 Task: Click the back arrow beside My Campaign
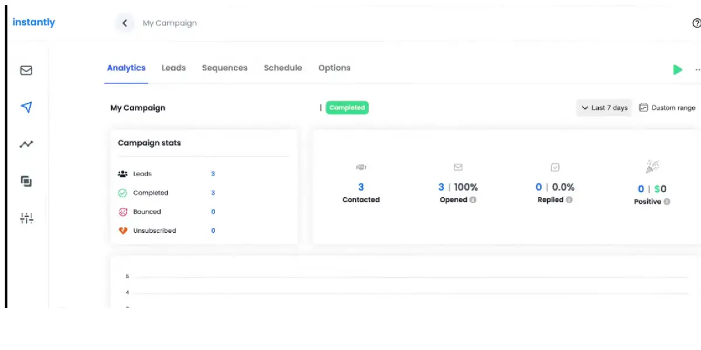tap(124, 23)
